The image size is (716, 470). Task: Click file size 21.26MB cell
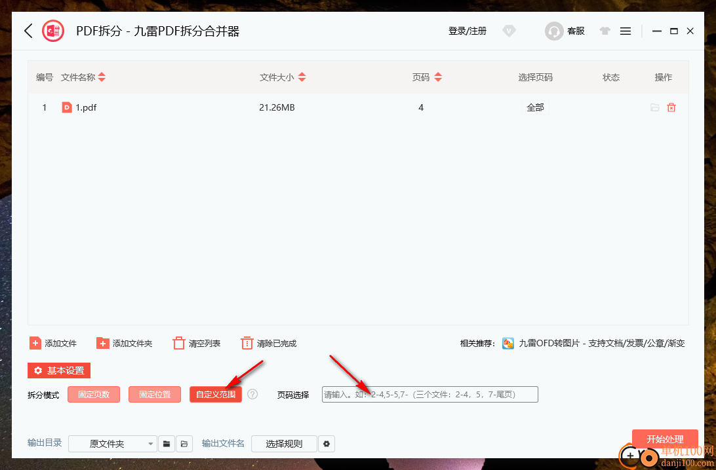click(277, 107)
